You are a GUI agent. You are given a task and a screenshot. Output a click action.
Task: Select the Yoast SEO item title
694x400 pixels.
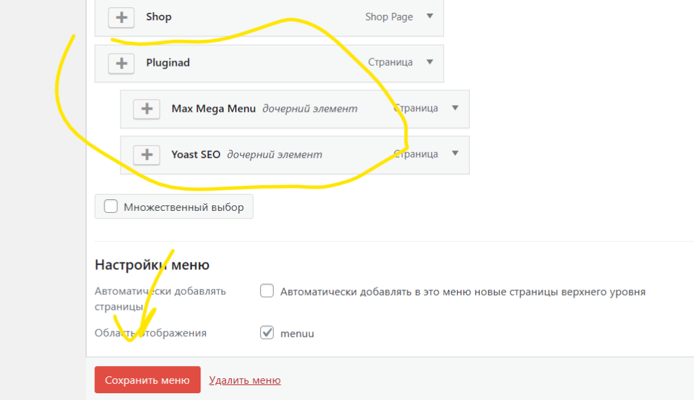pos(196,154)
